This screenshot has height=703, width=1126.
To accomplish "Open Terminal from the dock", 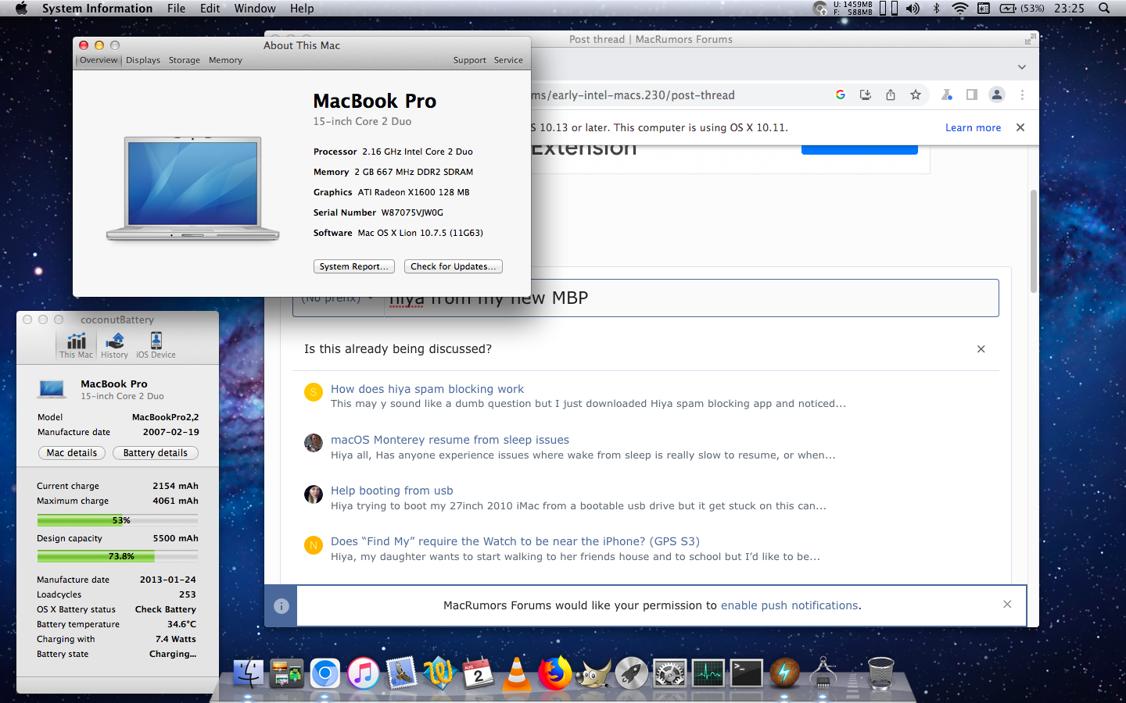I will 747,673.
